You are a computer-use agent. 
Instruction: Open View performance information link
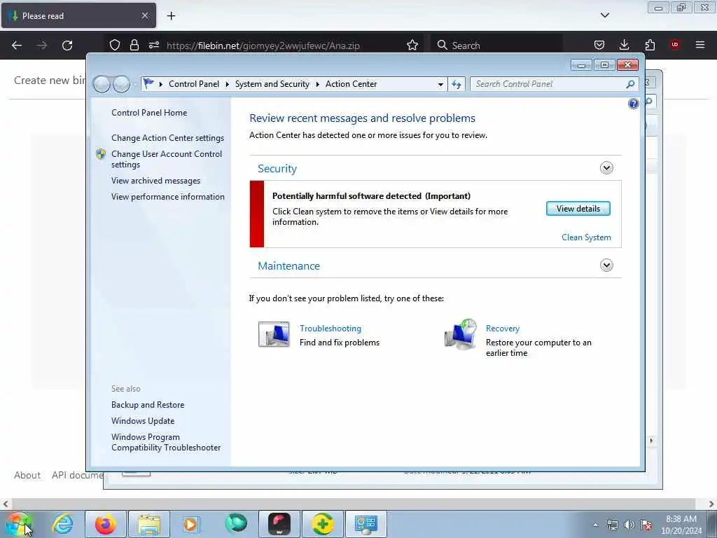tap(168, 197)
